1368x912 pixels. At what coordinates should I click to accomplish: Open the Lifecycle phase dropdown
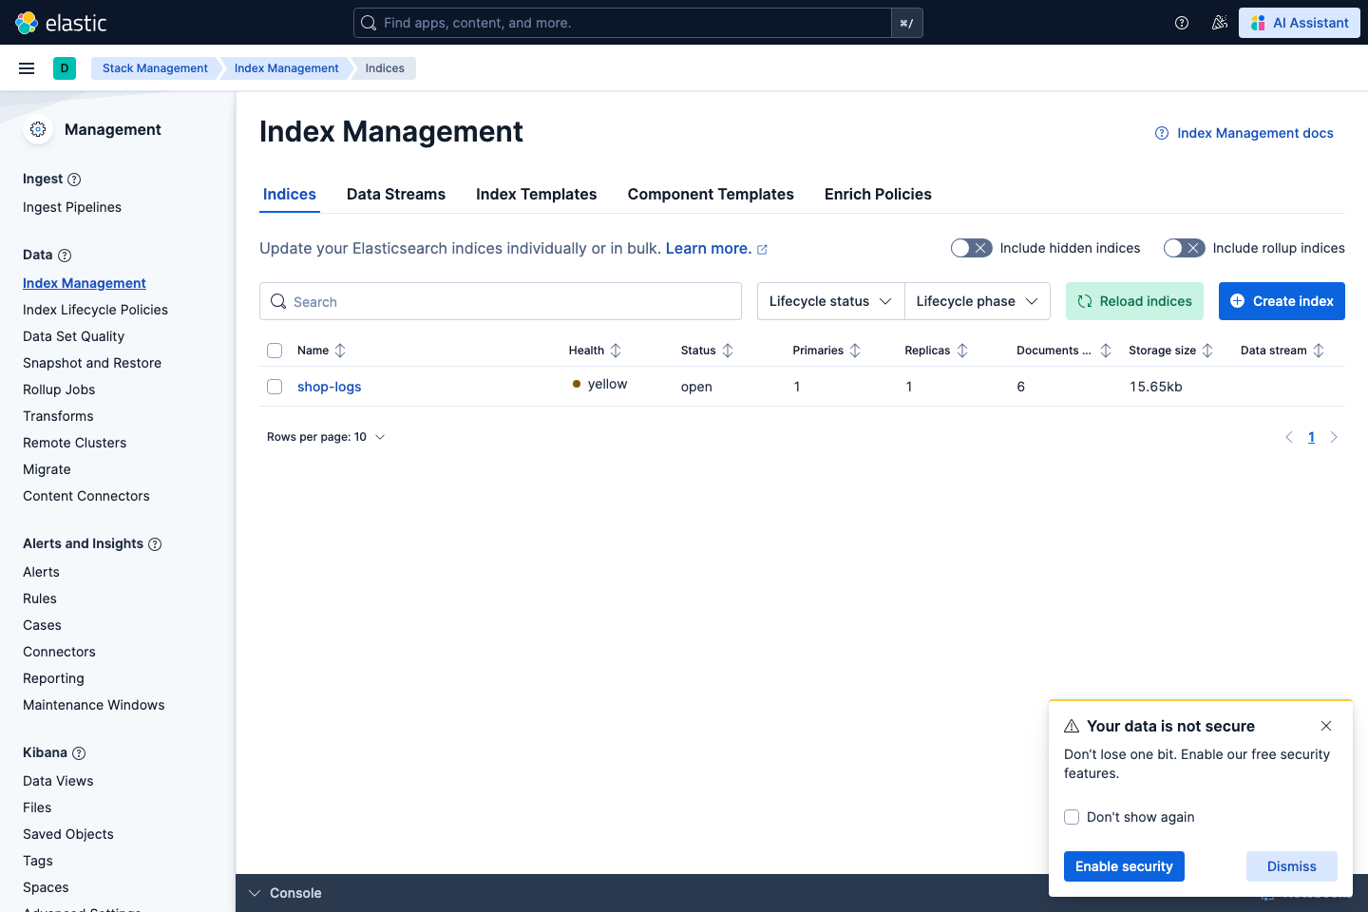(x=978, y=301)
